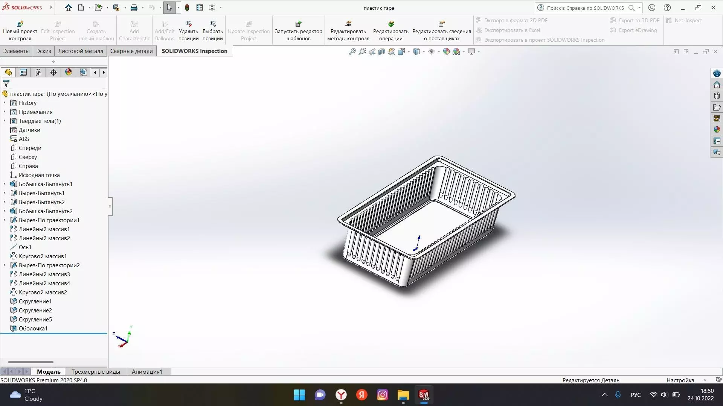
Task: Click the Open file icon
Action: coord(98,8)
